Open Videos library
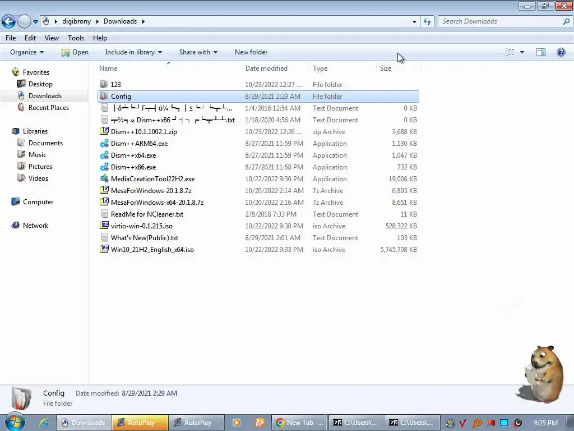Screen dimensions: 574x431 coord(38,178)
